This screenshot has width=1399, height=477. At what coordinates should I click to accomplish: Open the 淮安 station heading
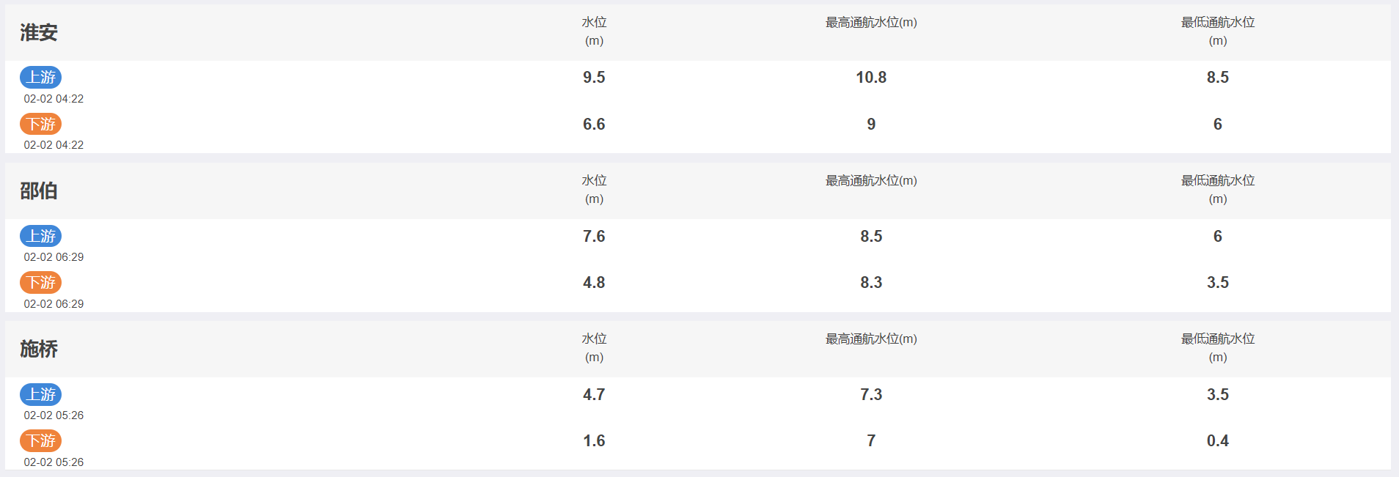[x=39, y=32]
